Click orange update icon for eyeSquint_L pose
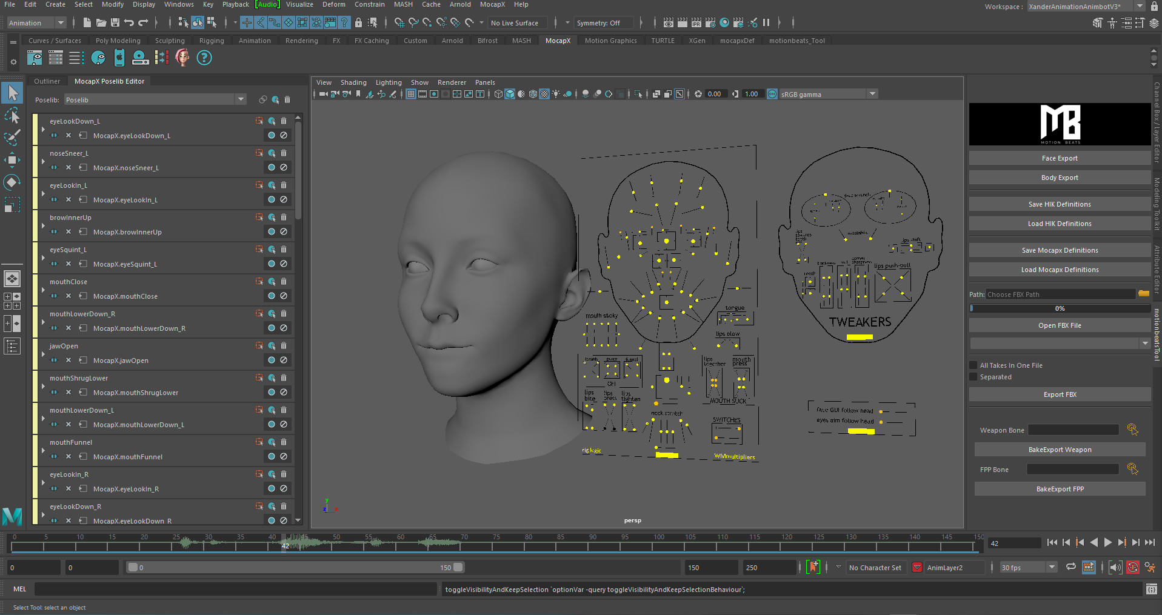The image size is (1162, 615). (259, 249)
